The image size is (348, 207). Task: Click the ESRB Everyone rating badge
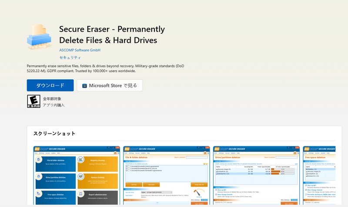click(33, 102)
